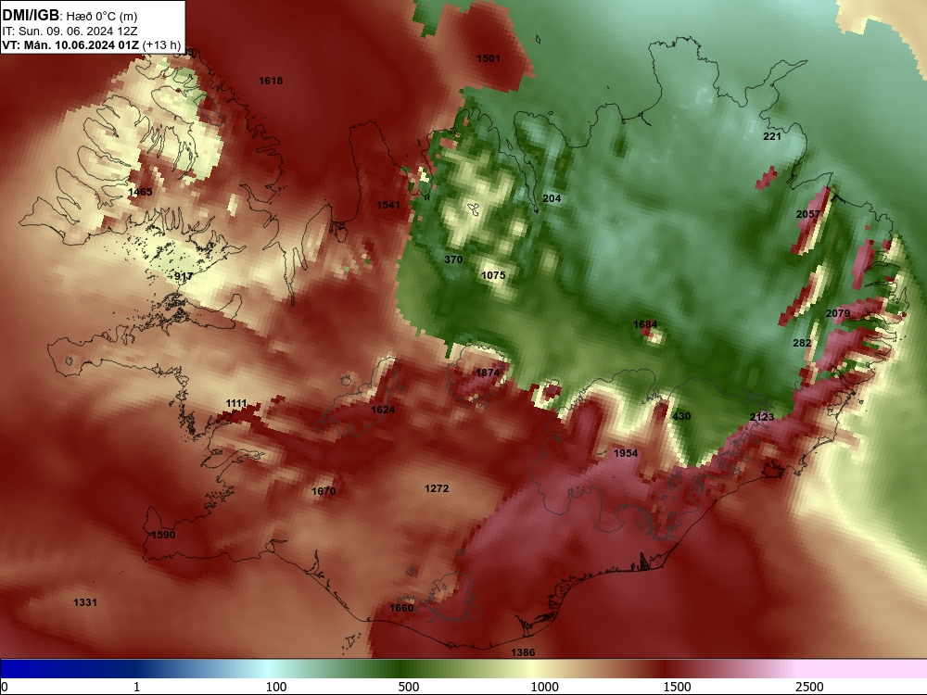Click the DMI/IGB title label

pos(31,16)
